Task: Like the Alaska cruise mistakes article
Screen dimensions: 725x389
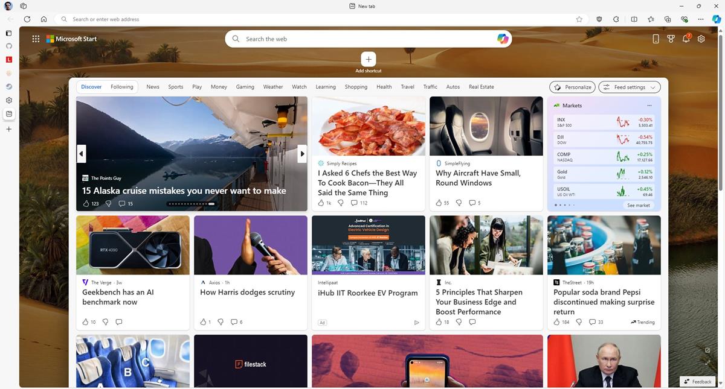Action: [x=83, y=203]
